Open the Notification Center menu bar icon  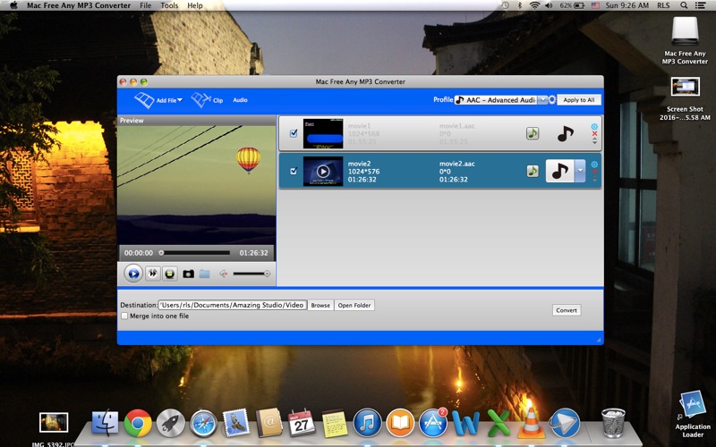point(700,5)
